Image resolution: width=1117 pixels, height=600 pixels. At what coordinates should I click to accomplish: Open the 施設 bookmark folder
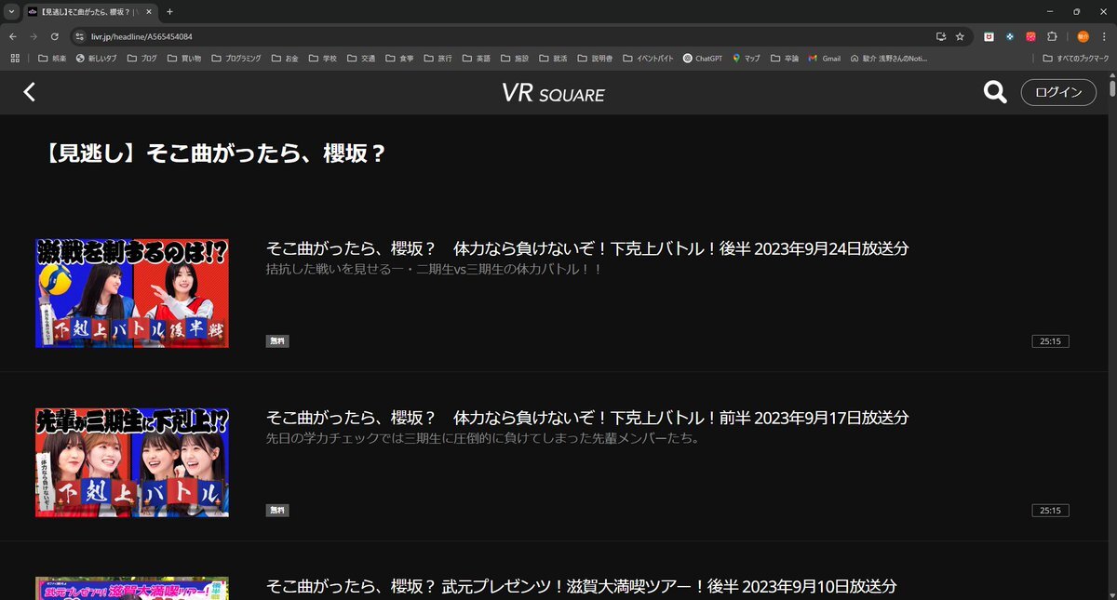pyautogui.click(x=514, y=58)
